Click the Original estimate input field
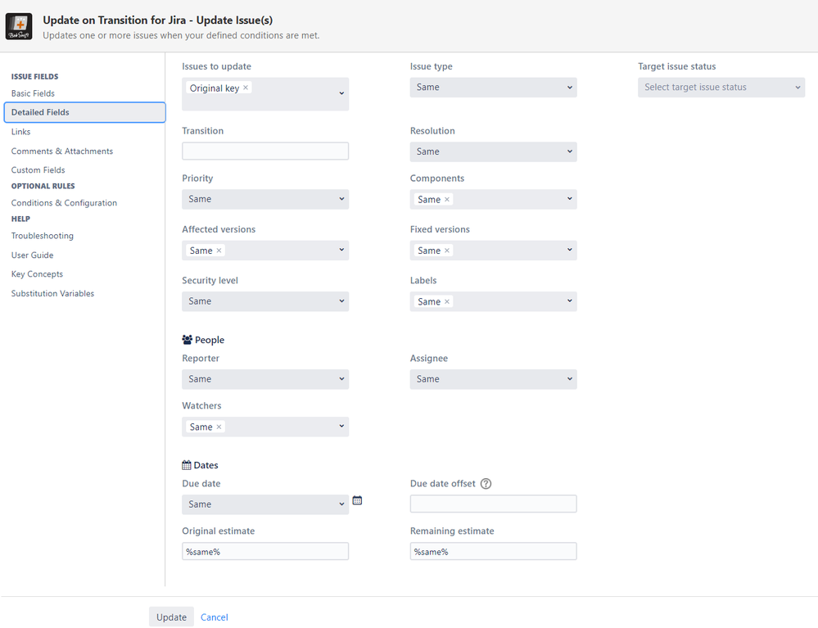This screenshot has height=628, width=818. tap(265, 551)
